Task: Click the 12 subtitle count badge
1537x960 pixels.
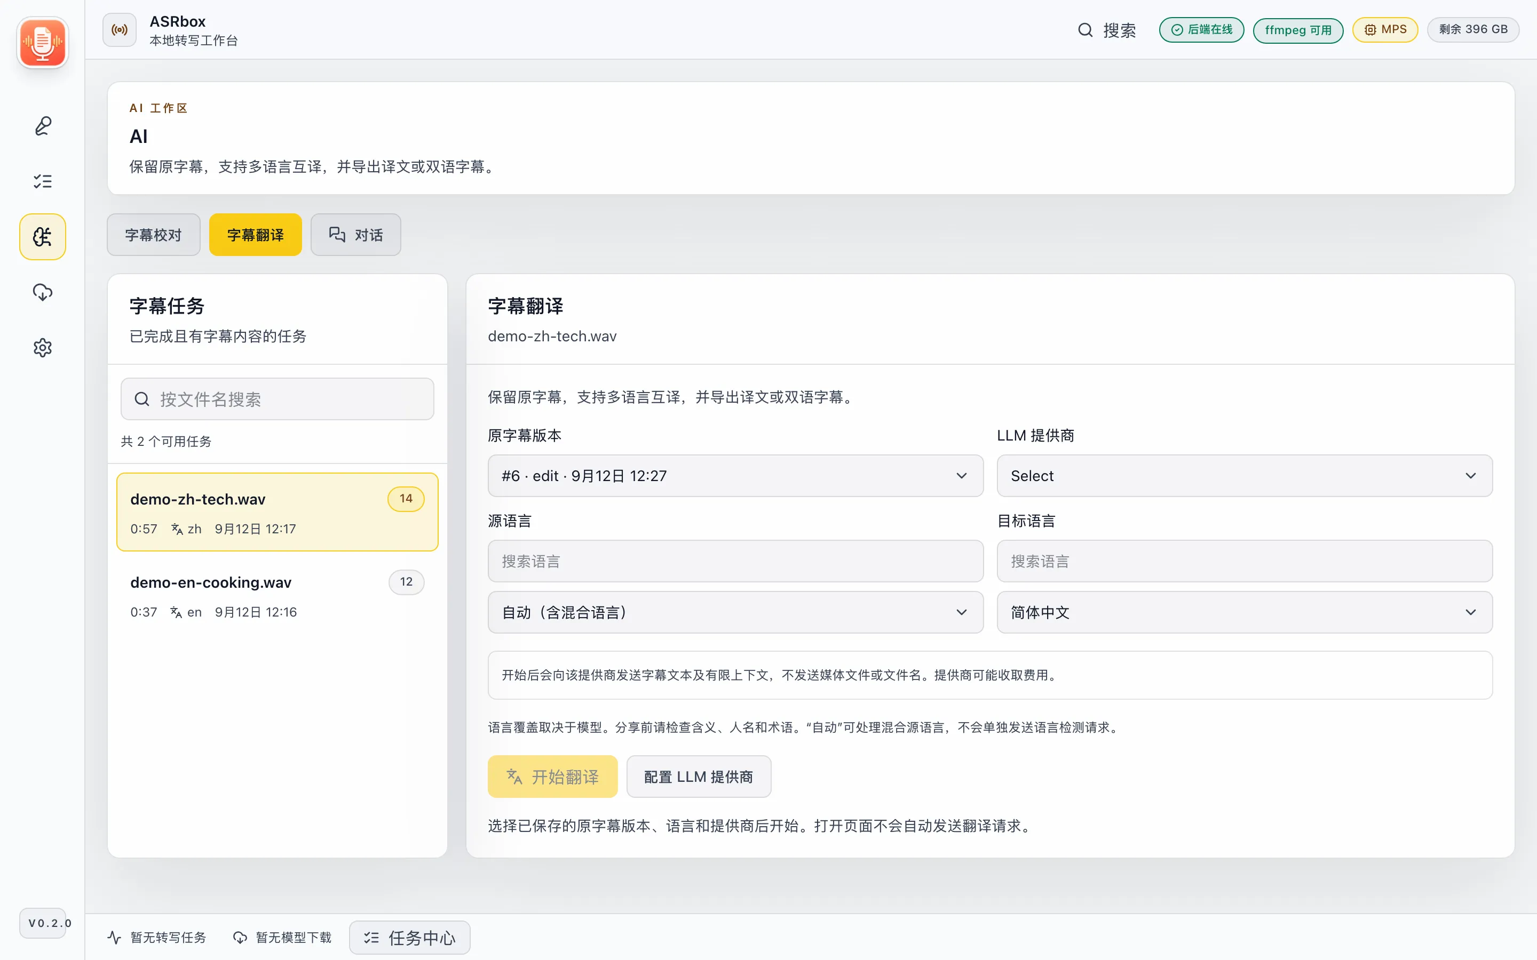Action: 406,581
